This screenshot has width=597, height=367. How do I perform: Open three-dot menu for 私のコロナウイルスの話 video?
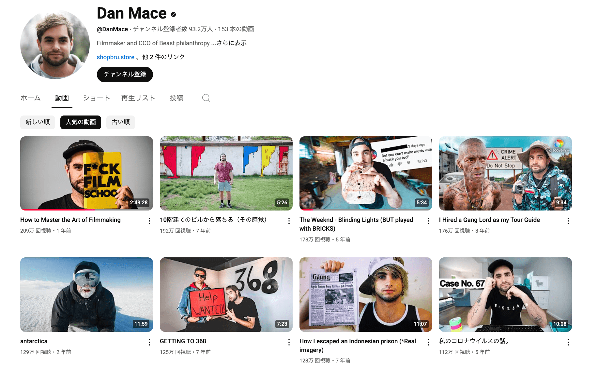568,342
